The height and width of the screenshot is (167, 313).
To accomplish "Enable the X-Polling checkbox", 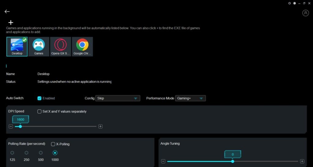I will [53, 144].
